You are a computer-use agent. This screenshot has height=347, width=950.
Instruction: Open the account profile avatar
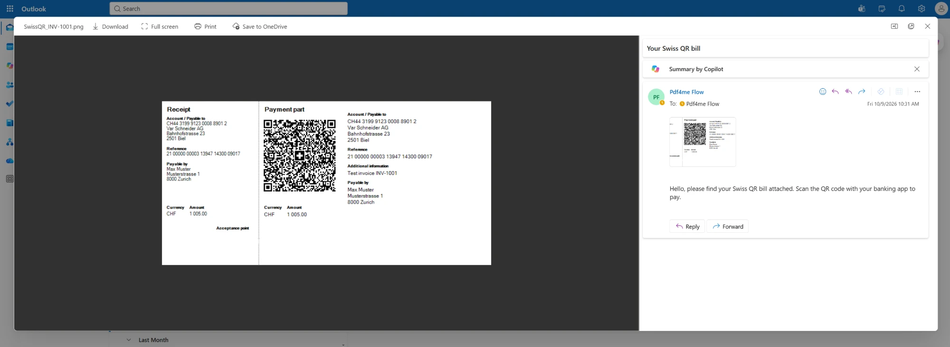point(941,9)
